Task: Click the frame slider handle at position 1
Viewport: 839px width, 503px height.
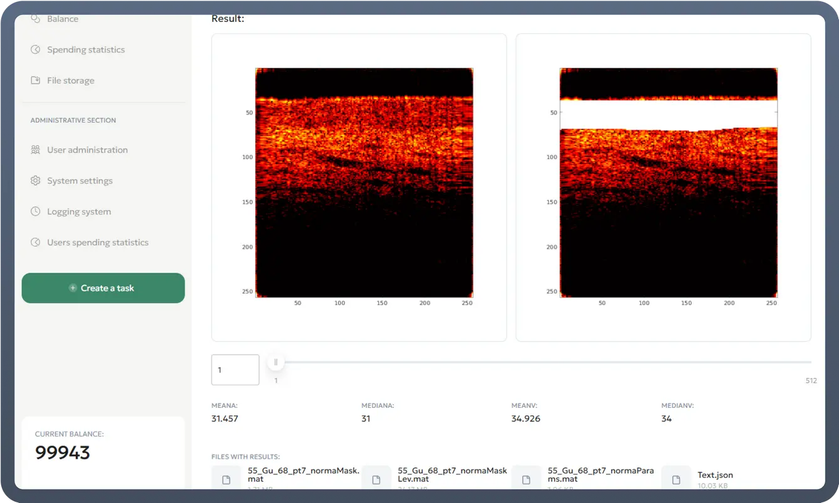Action: [275, 362]
